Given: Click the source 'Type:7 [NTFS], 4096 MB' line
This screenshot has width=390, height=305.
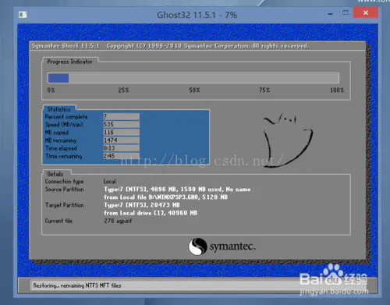Looking at the screenshot, I should pyautogui.click(x=177, y=190).
